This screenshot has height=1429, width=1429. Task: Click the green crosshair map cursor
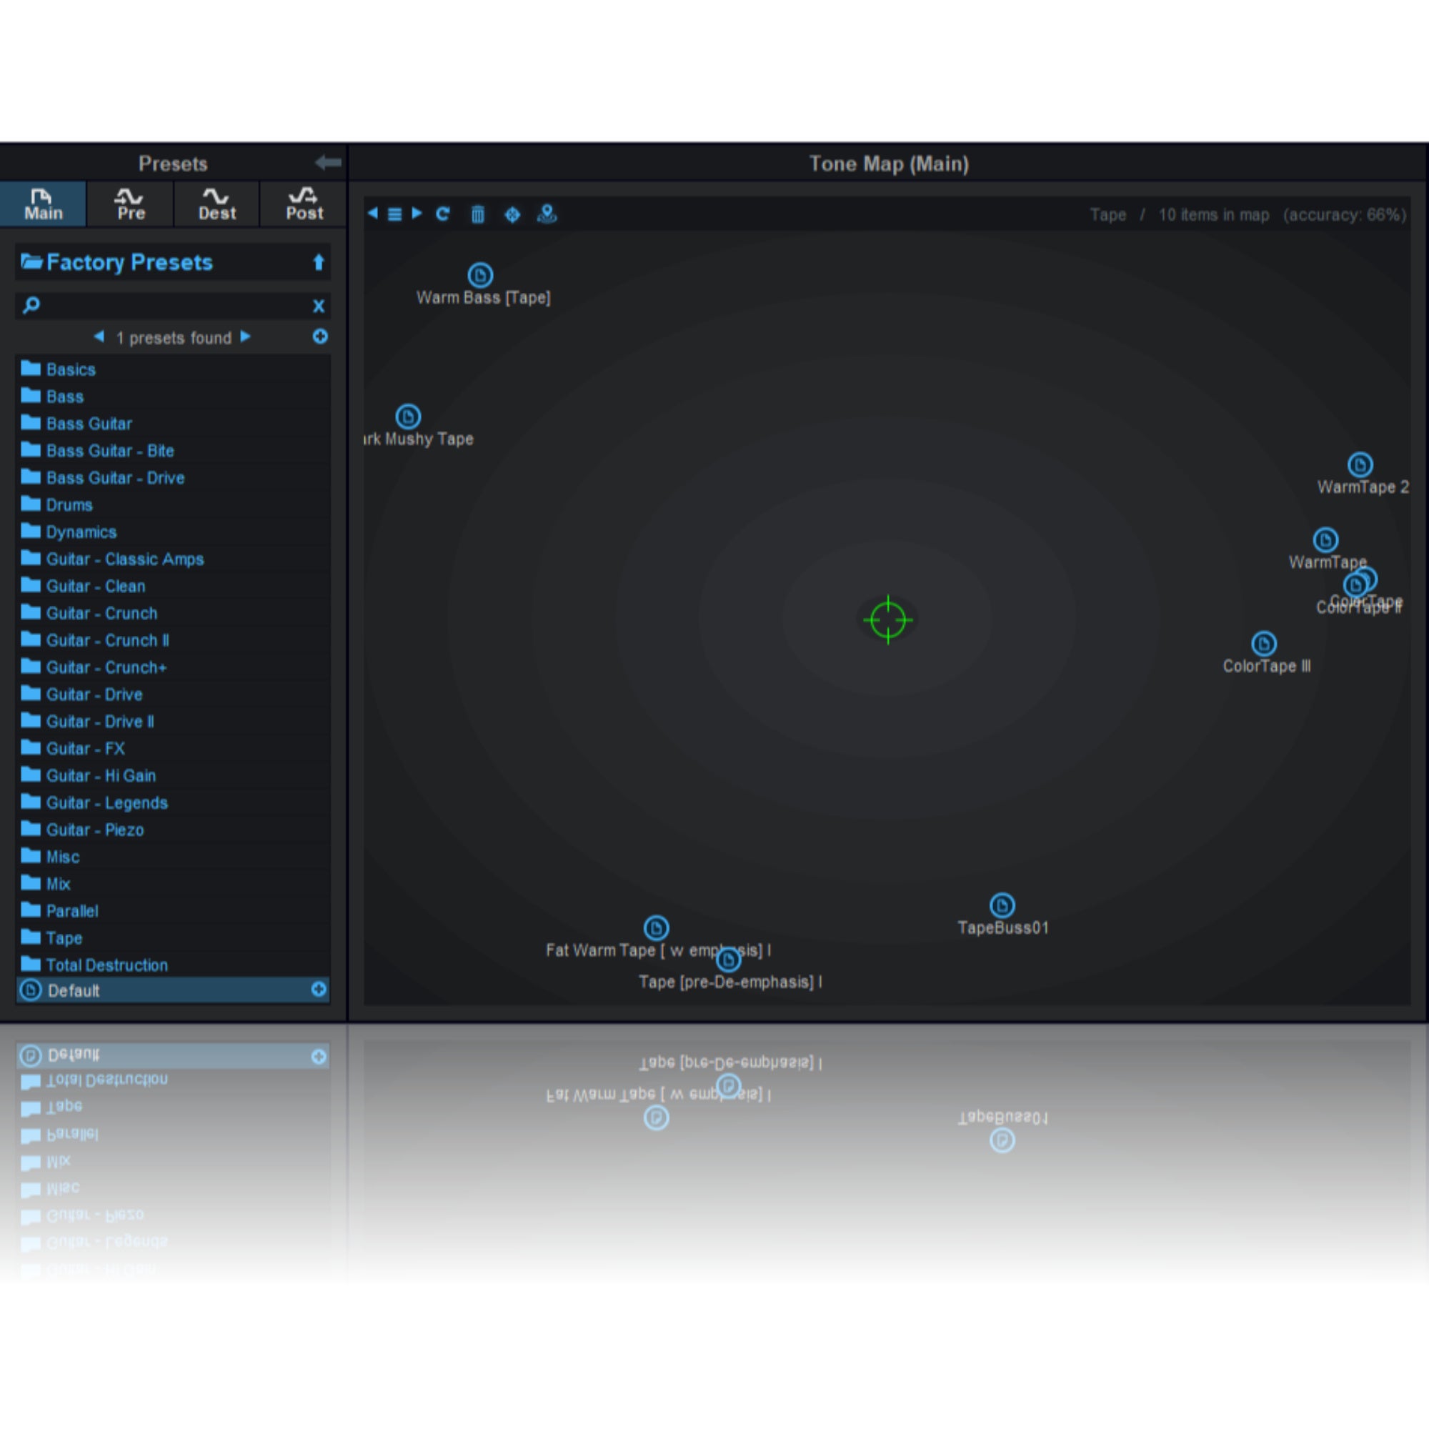point(887,619)
